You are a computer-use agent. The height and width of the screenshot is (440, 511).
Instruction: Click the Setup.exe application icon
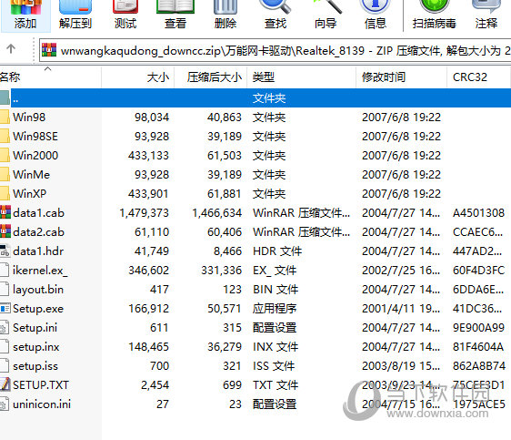pyautogui.click(x=5, y=308)
